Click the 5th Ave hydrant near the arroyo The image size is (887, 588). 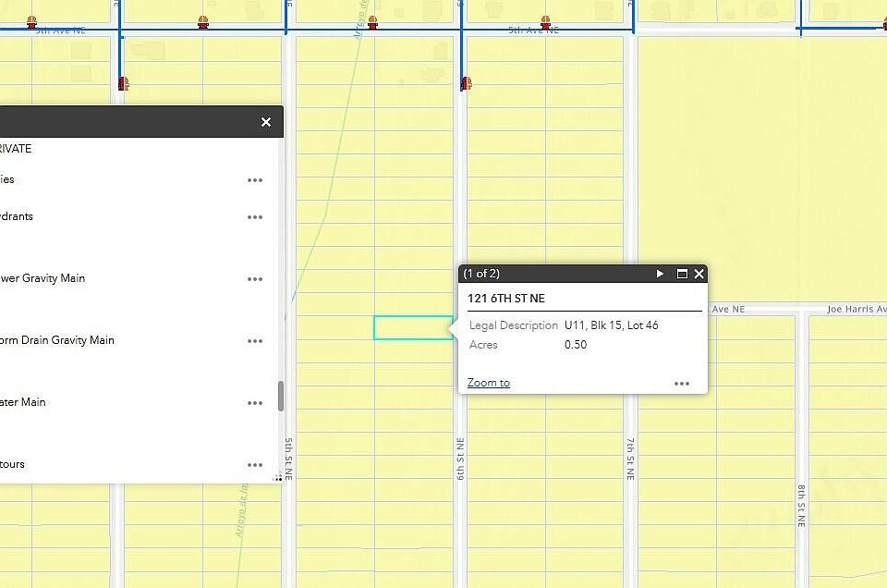pyautogui.click(x=372, y=22)
